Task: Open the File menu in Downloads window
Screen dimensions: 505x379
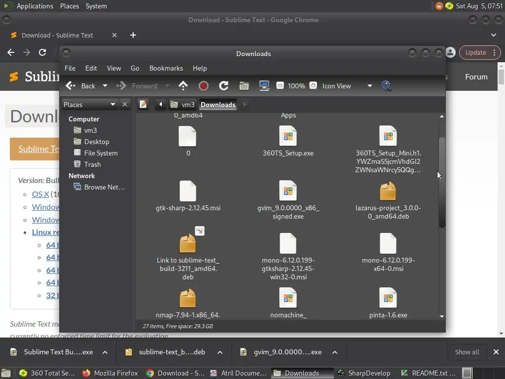Action: (x=70, y=68)
